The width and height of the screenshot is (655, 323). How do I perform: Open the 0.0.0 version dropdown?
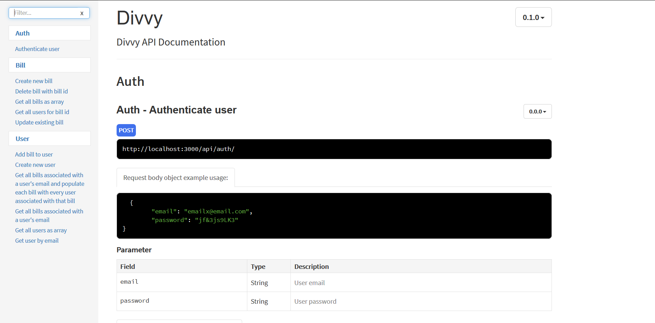[537, 111]
